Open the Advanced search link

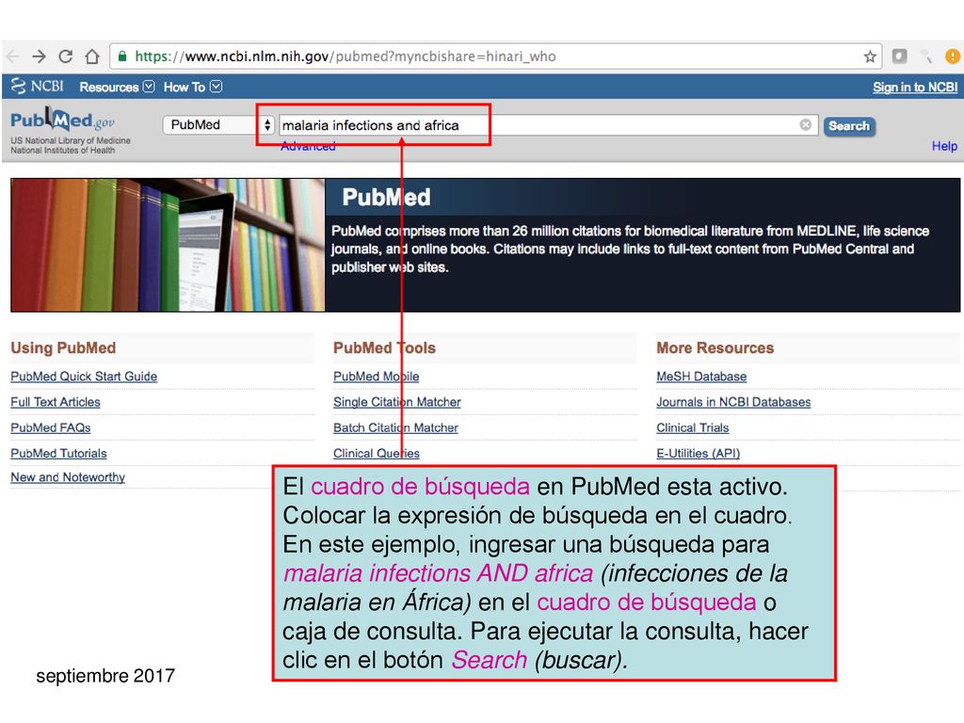[308, 146]
